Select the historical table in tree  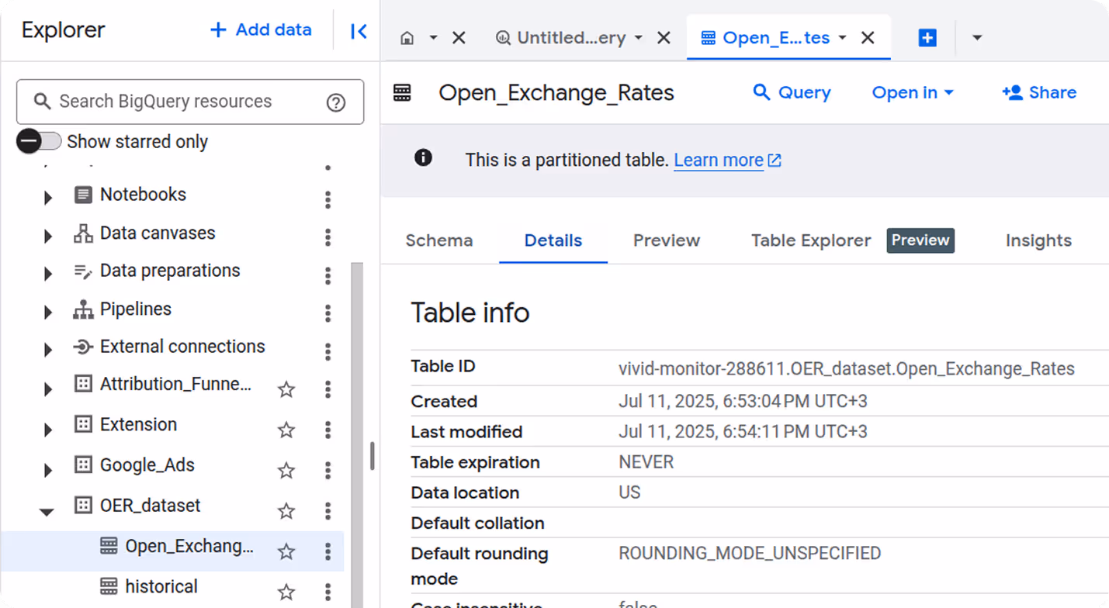point(161,587)
